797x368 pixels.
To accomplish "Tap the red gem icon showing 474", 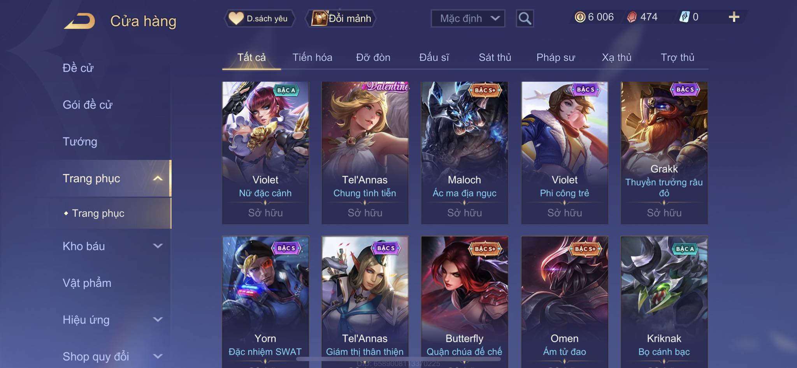I will (632, 17).
